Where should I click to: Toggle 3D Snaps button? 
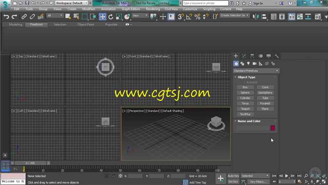181,16
